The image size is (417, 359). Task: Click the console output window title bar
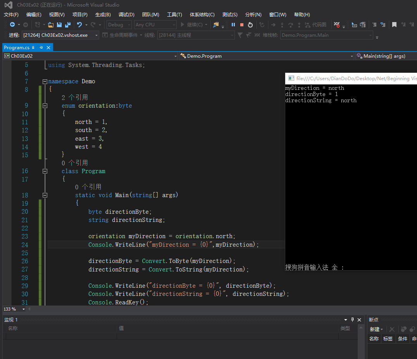(351, 78)
